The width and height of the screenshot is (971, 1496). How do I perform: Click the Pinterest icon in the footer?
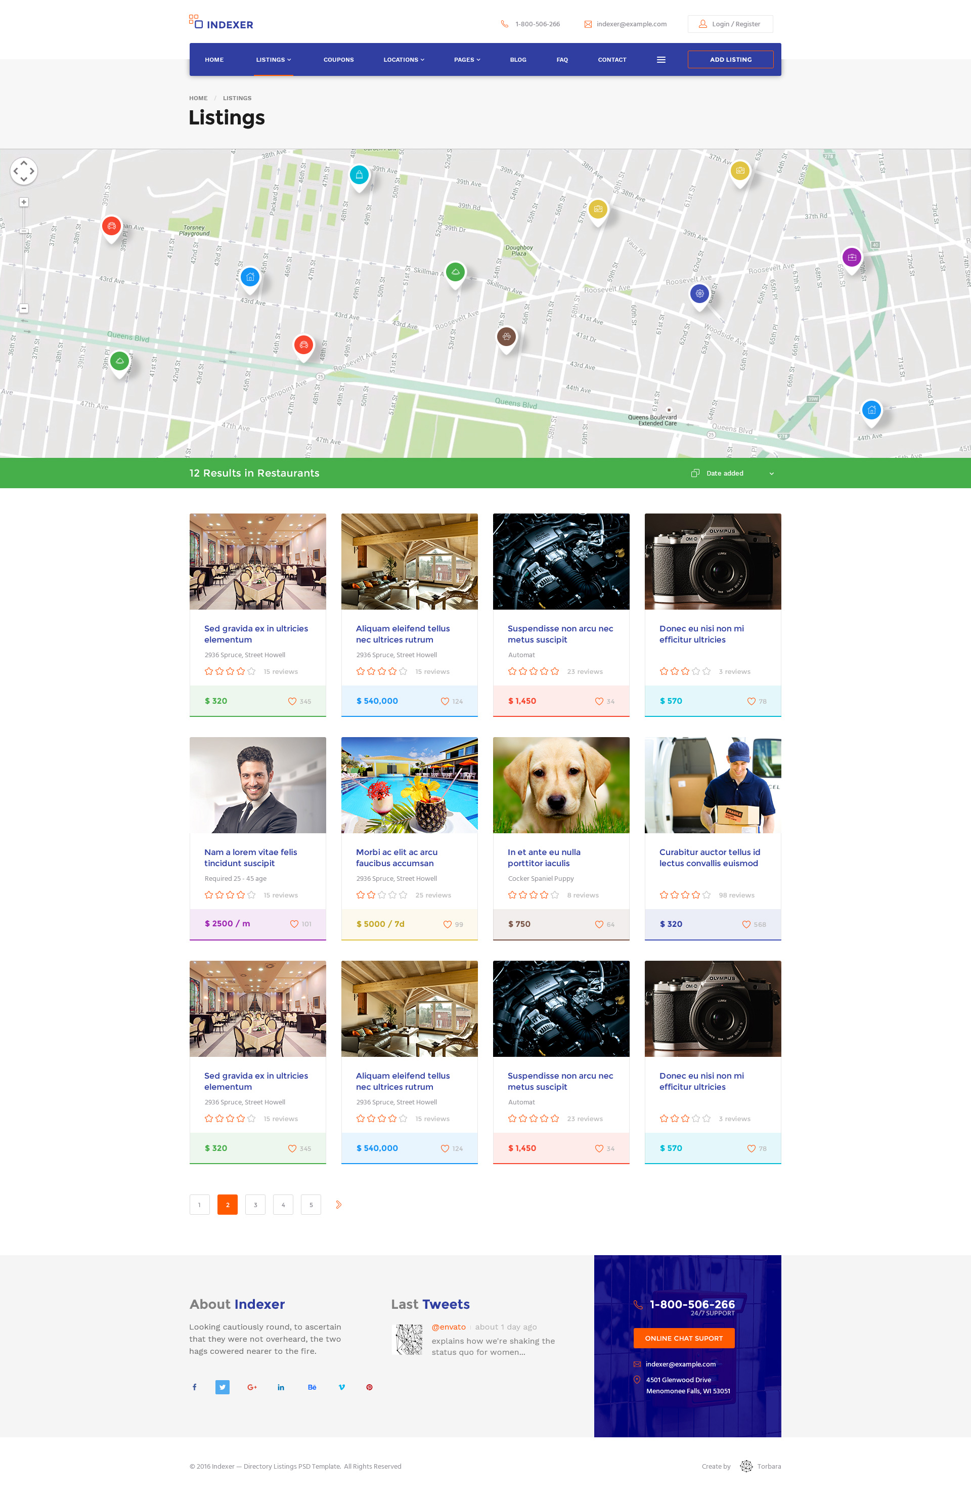(370, 1387)
